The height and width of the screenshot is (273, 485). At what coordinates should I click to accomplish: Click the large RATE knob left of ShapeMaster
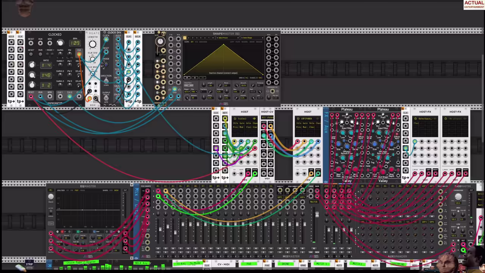(161, 41)
